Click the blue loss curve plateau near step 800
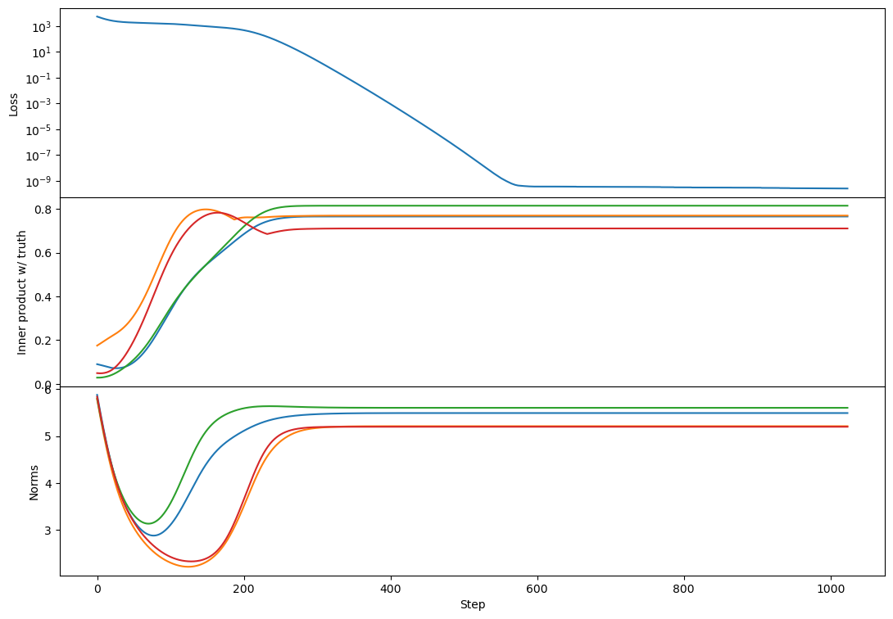893x619 pixels. 683,188
